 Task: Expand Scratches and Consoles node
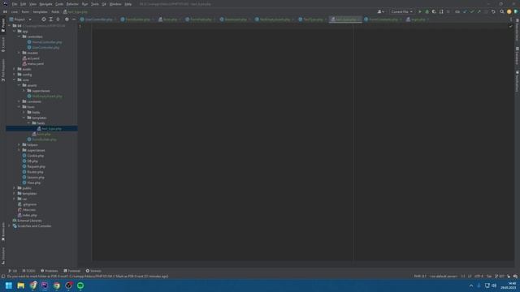tap(10, 225)
